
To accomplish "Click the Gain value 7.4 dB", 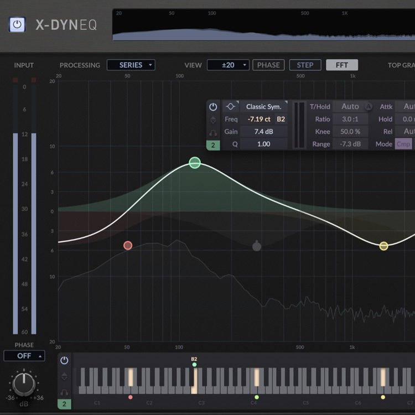I will [263, 132].
